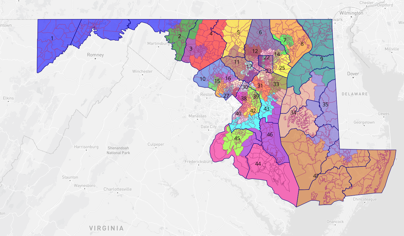Click the cyan district 43
The width and height of the screenshot is (404, 236).
(x=266, y=108)
